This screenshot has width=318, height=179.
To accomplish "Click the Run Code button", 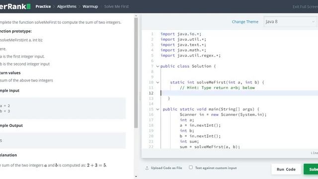I will [x=286, y=169].
